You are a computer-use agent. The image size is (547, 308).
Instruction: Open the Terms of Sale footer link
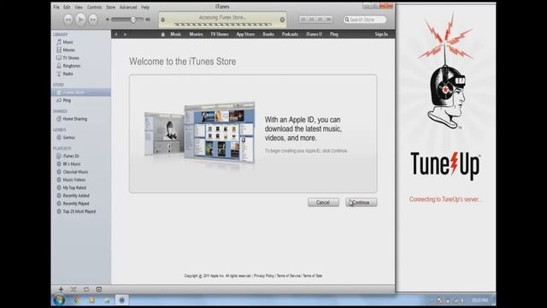coord(313,275)
